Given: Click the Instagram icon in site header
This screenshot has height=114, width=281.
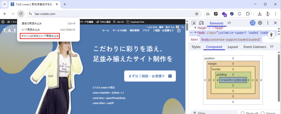Looking at the screenshot, I should pos(179,30).
